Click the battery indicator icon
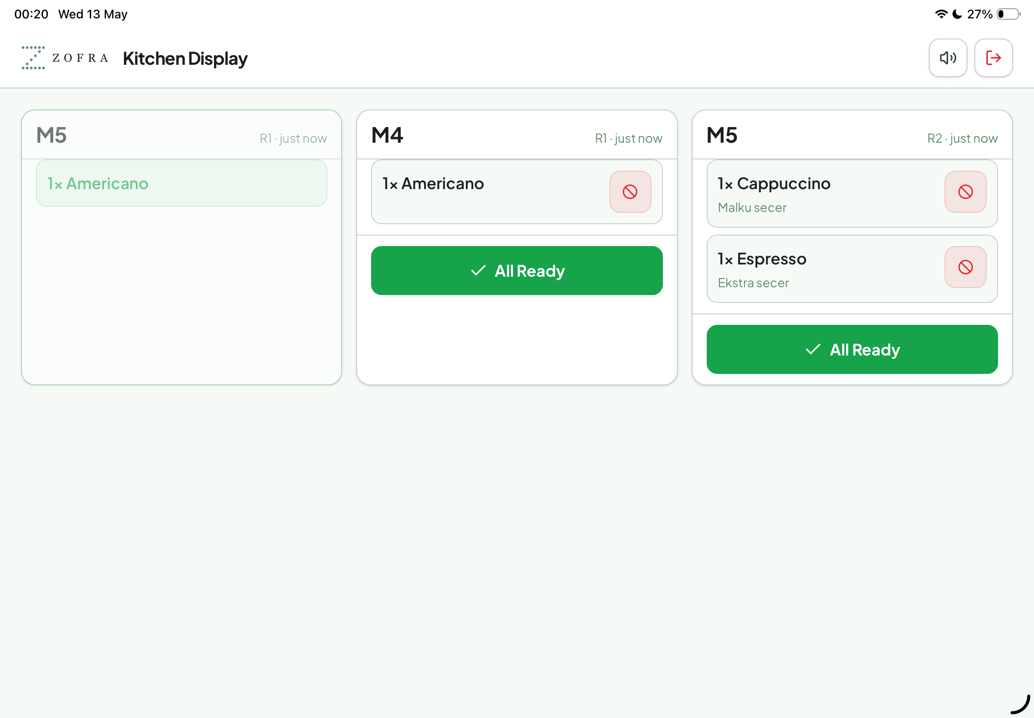This screenshot has height=718, width=1034. point(1009,14)
